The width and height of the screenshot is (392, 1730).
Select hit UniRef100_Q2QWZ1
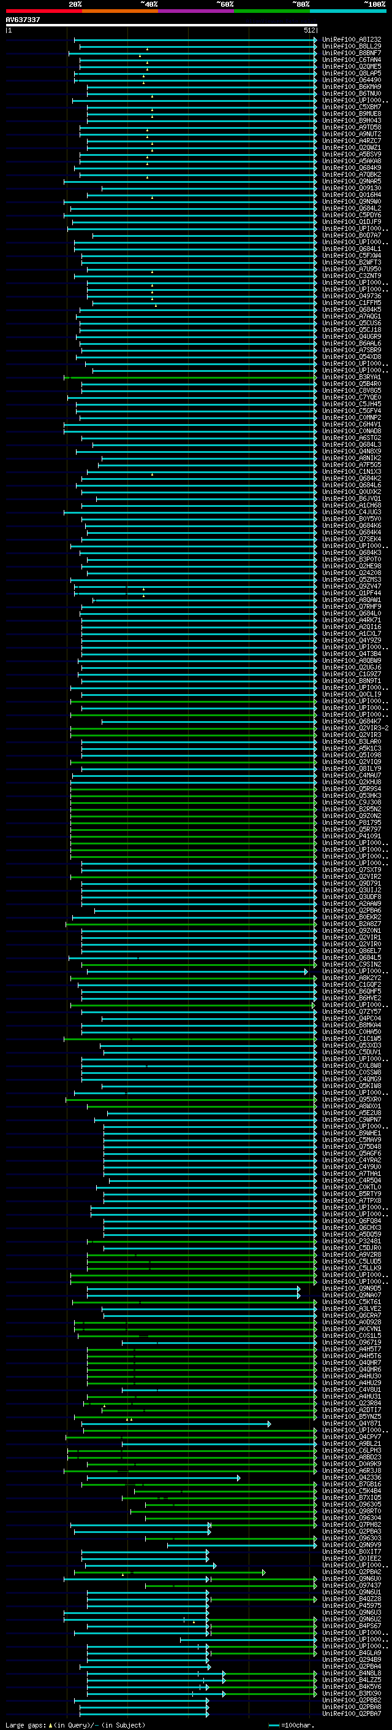point(352,147)
